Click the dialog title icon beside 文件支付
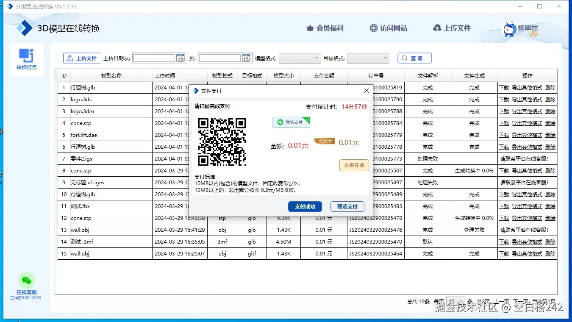Viewport: 572px width, 322px height. coord(195,91)
